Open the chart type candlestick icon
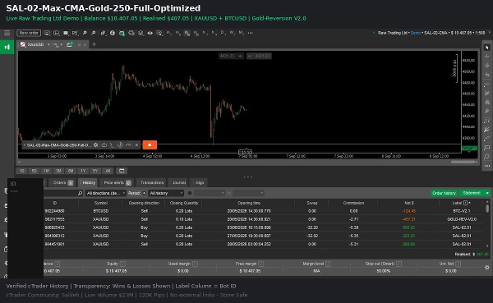 coord(104,33)
